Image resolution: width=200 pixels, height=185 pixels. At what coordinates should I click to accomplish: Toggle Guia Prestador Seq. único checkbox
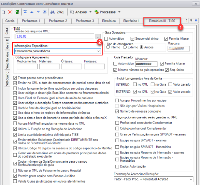tap(167, 70)
